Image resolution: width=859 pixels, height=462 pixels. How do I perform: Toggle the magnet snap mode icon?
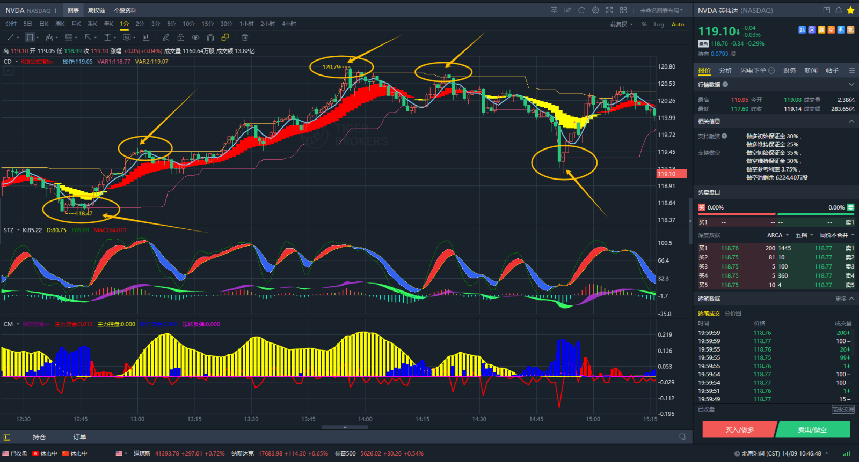point(210,38)
